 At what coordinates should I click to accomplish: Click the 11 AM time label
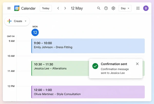coord(11,71)
